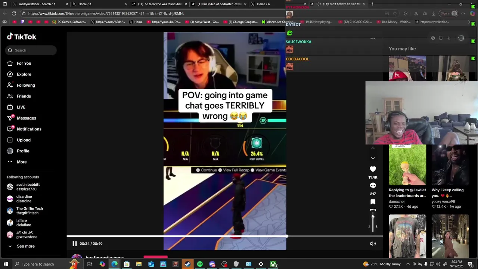Bookmark the video to favorites
The image size is (478, 269).
(373, 202)
